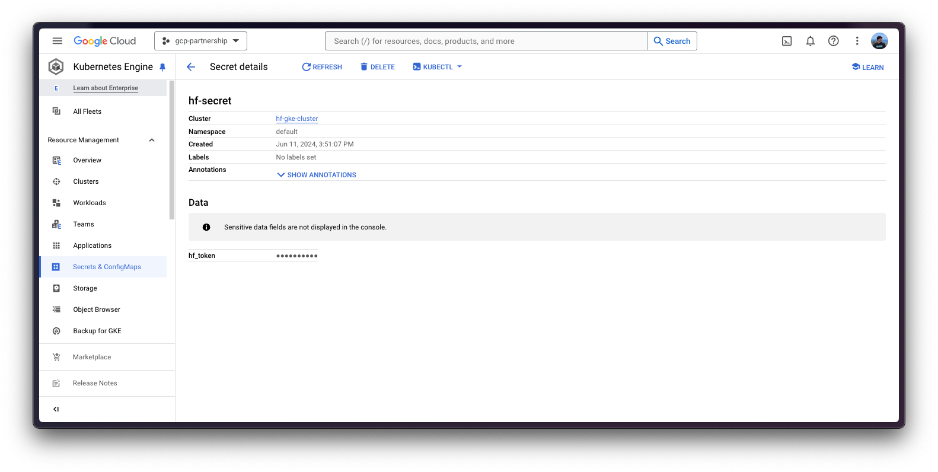Click the 'default' namespace value
This screenshot has height=472, width=938.
tap(286, 132)
